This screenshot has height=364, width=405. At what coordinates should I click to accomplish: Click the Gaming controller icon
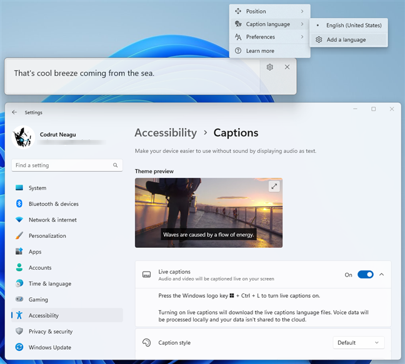(x=19, y=299)
